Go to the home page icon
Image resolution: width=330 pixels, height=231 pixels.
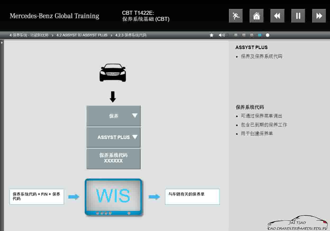pyautogui.click(x=256, y=16)
